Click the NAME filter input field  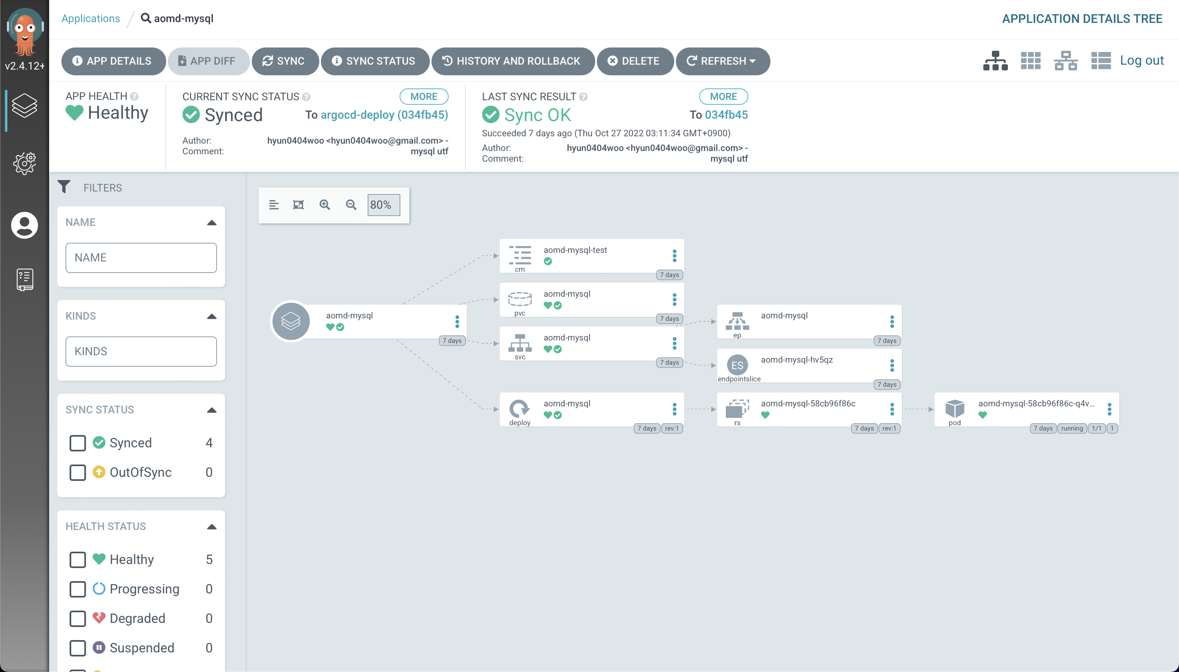pos(141,257)
